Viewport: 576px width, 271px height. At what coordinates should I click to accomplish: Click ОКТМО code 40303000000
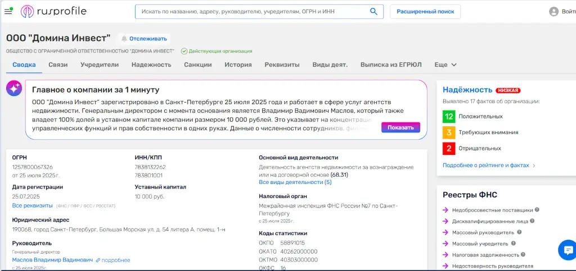(299, 260)
